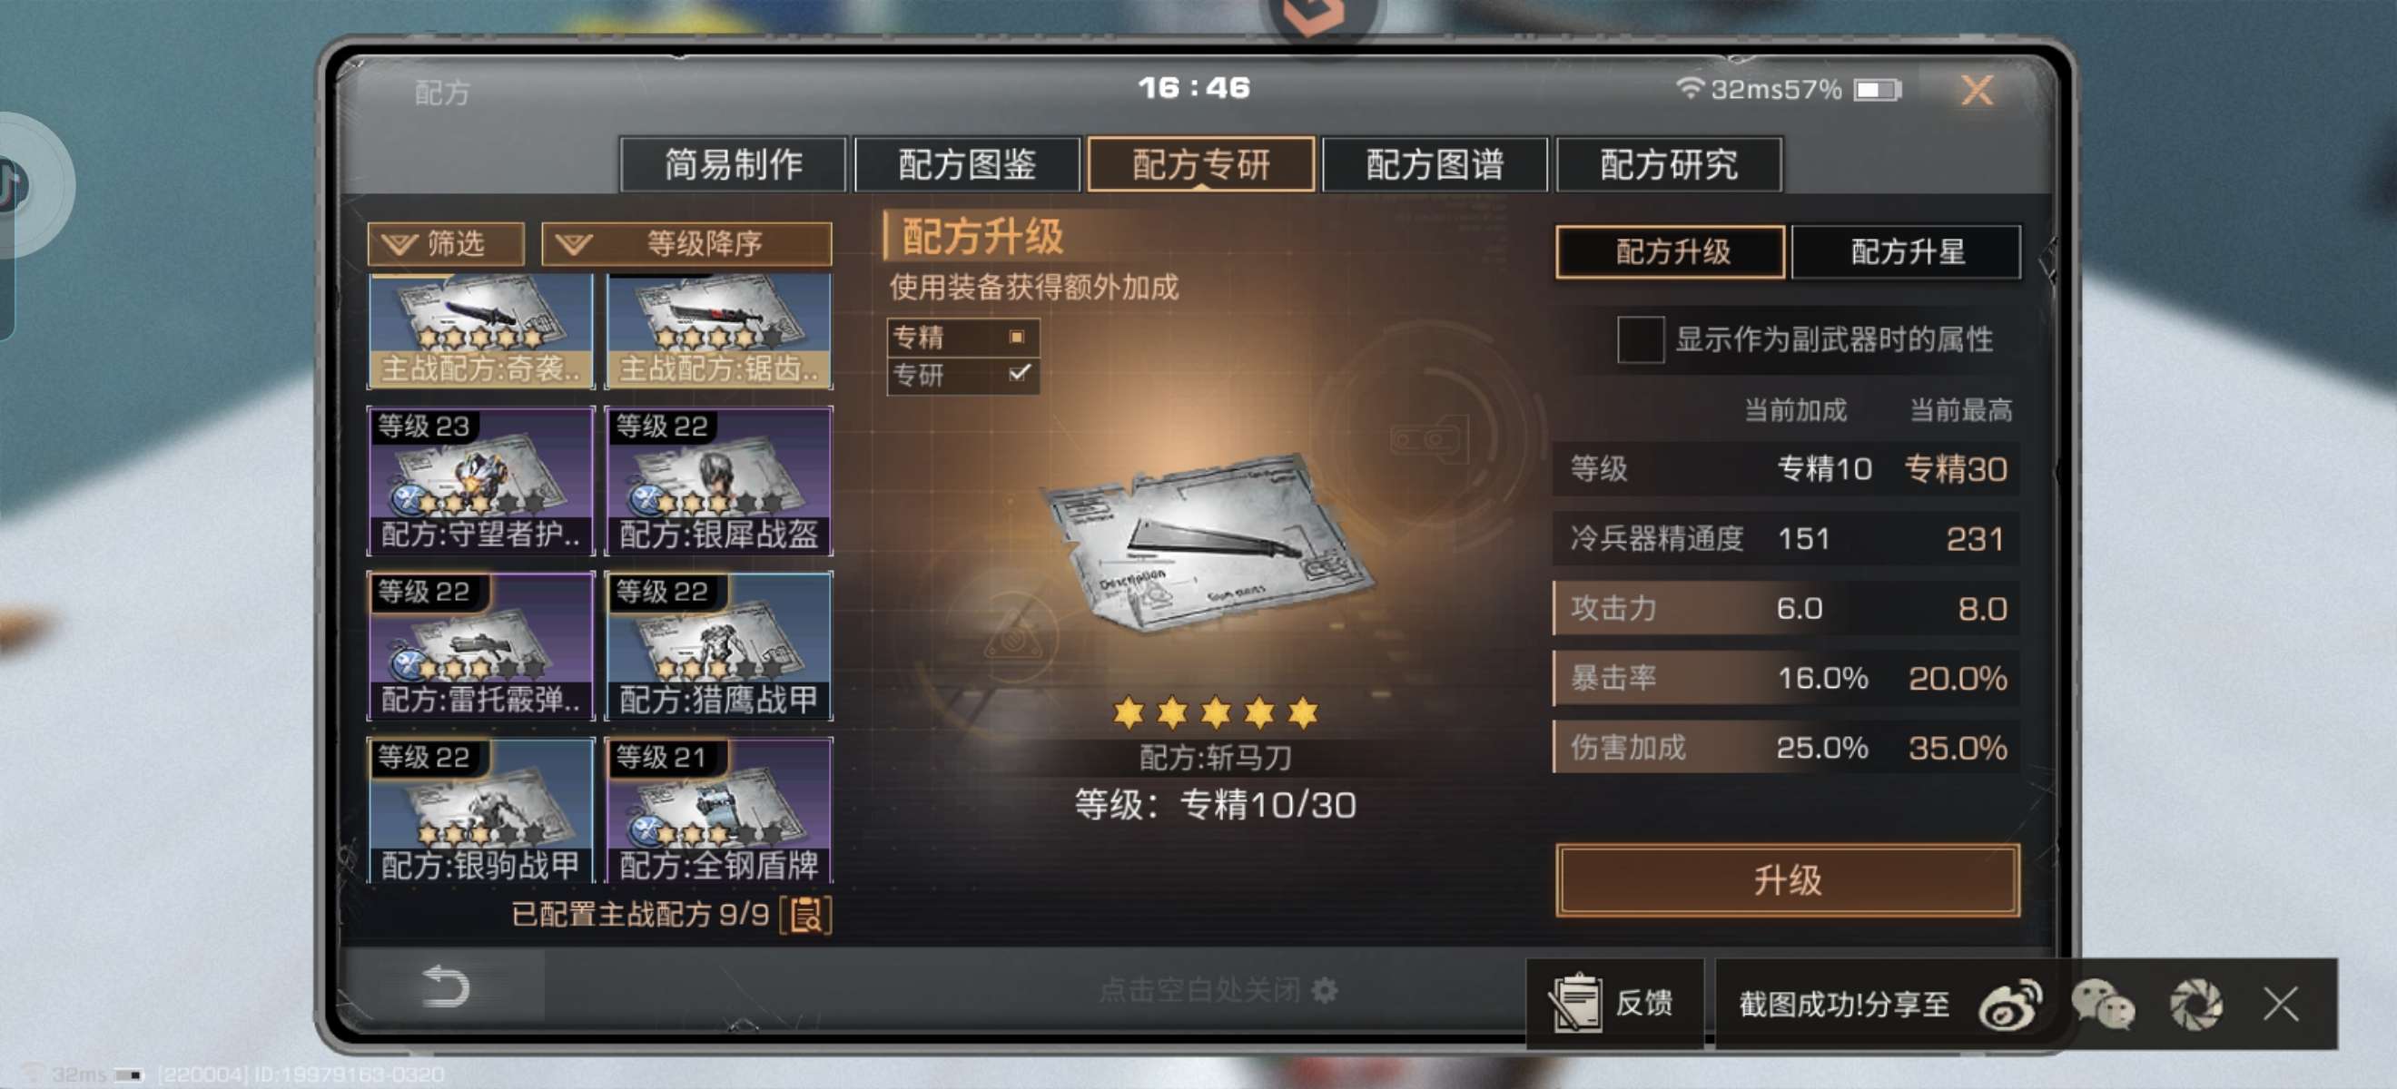Enable 显示作为副武器时的属性 checkbox
Viewport: 2397px width, 1089px height.
click(1640, 339)
